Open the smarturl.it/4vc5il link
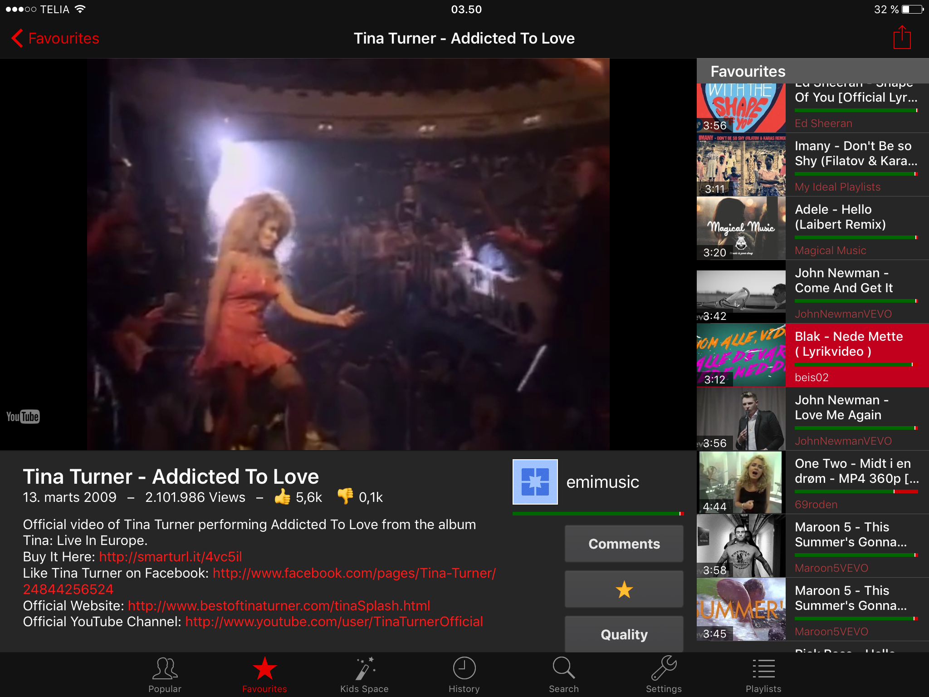Screen dimensions: 929x697 click(x=171, y=557)
